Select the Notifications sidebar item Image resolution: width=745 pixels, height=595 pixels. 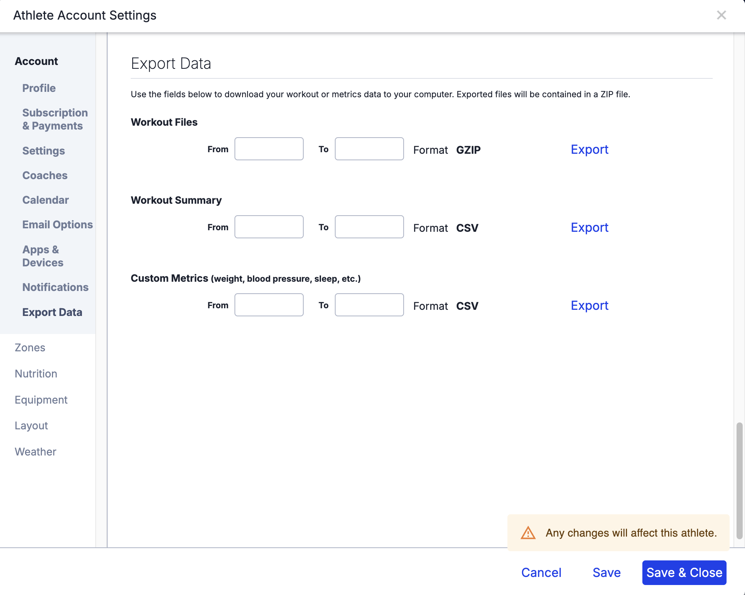[x=55, y=287]
